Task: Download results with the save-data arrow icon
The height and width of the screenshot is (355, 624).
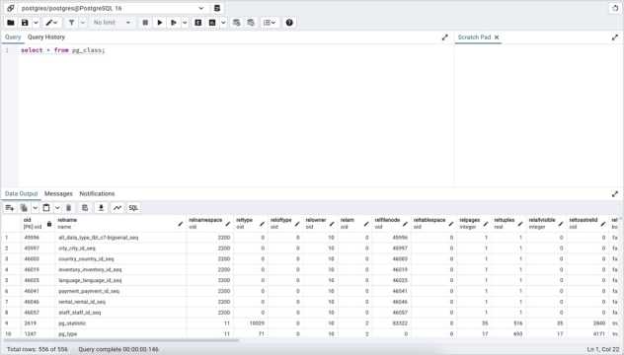Action: 101,208
